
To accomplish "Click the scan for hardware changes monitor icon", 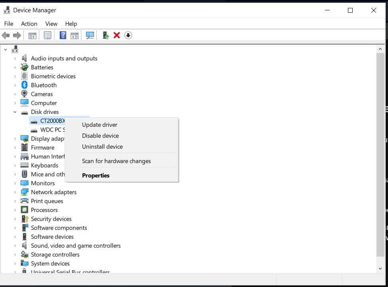I will pyautogui.click(x=90, y=35).
